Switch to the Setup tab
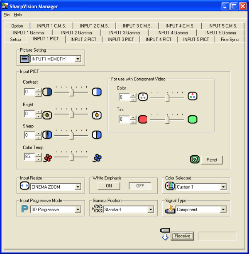Image resolution: width=249 pixels, height=254 pixels. tap(15, 40)
